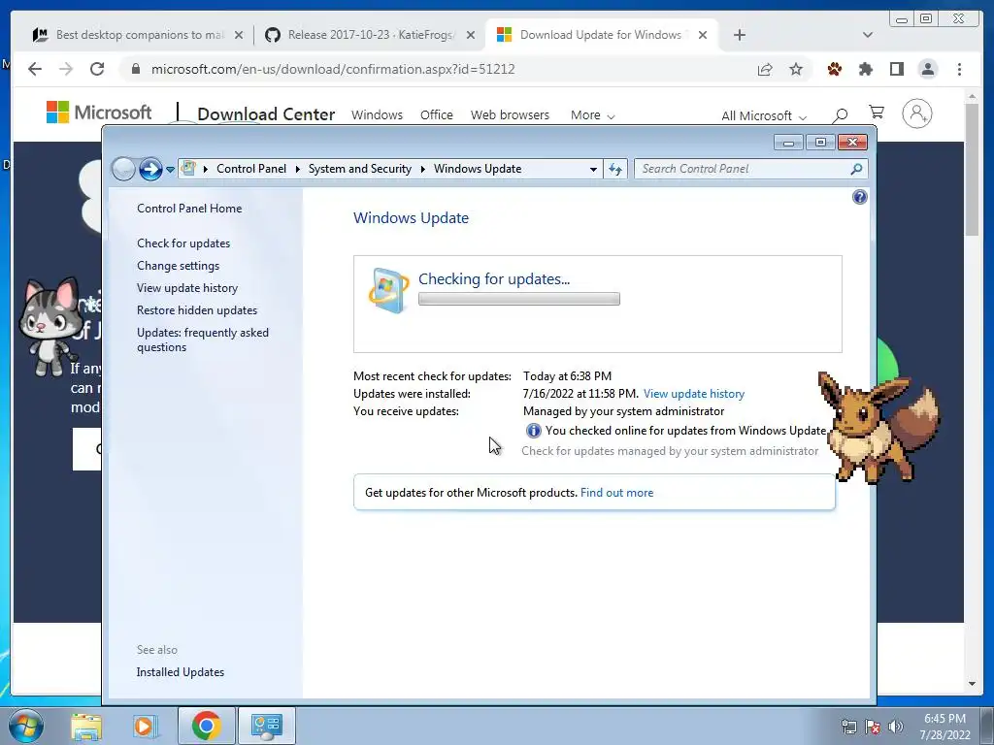
Task: Click the Control Panel taskbar icon
Action: (266, 726)
